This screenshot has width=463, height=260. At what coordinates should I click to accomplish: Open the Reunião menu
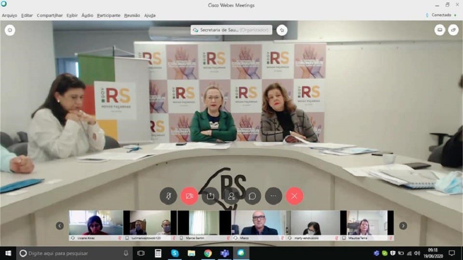coord(132,15)
